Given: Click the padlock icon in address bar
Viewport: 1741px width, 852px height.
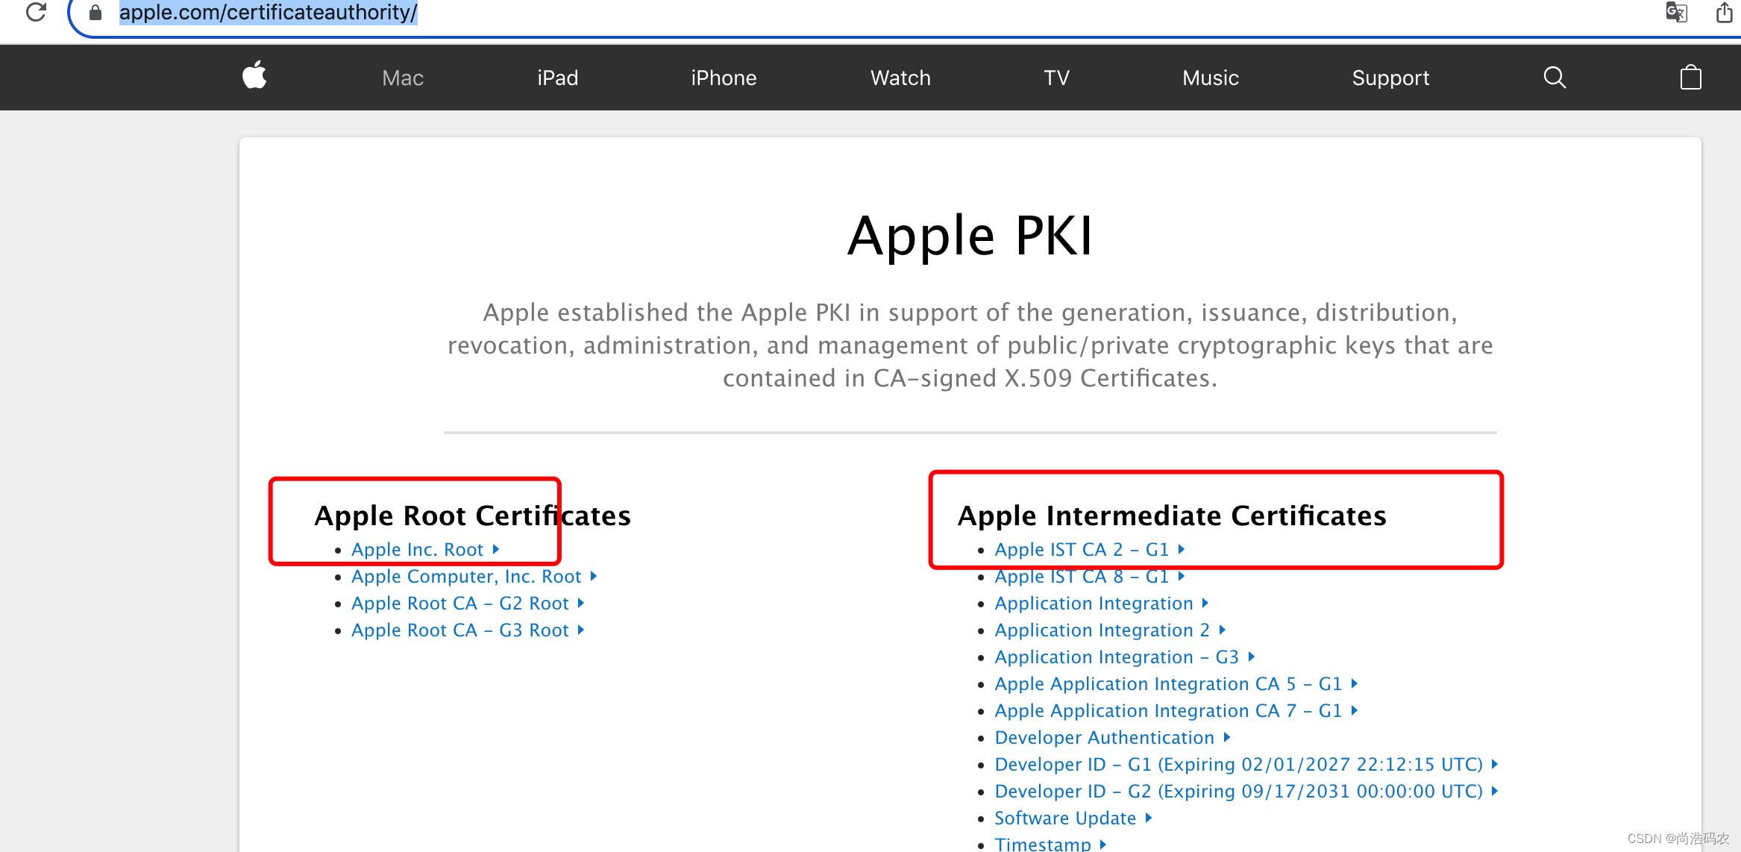Looking at the screenshot, I should [95, 12].
